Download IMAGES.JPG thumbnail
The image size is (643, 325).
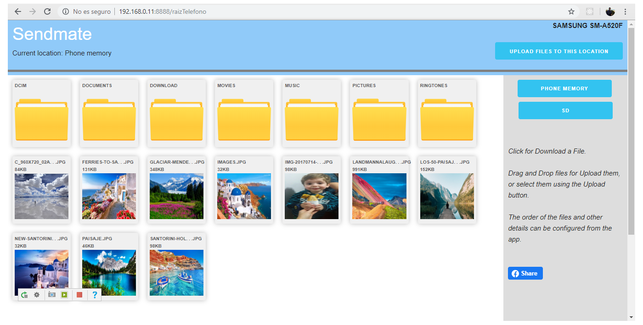(x=244, y=196)
